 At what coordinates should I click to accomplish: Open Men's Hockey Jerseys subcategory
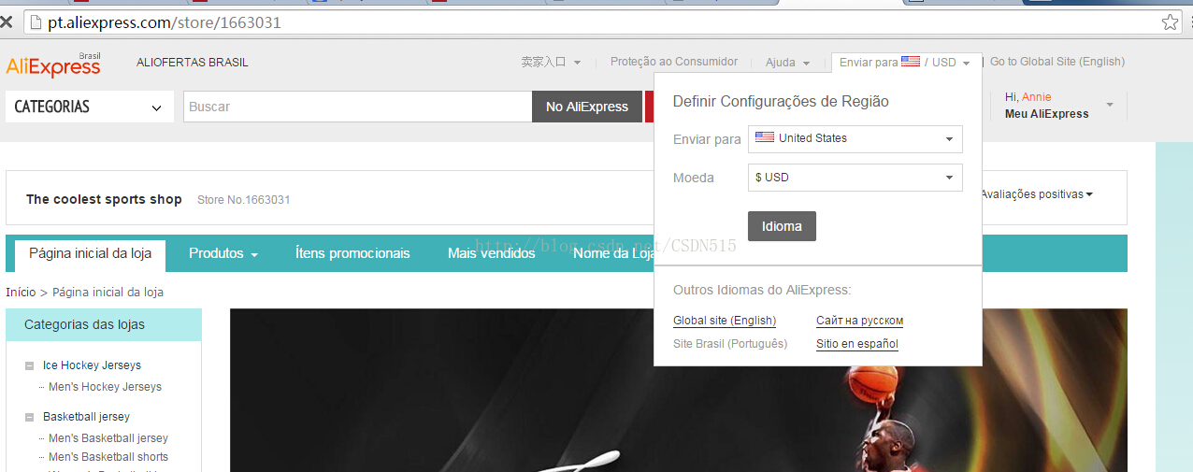tap(105, 387)
